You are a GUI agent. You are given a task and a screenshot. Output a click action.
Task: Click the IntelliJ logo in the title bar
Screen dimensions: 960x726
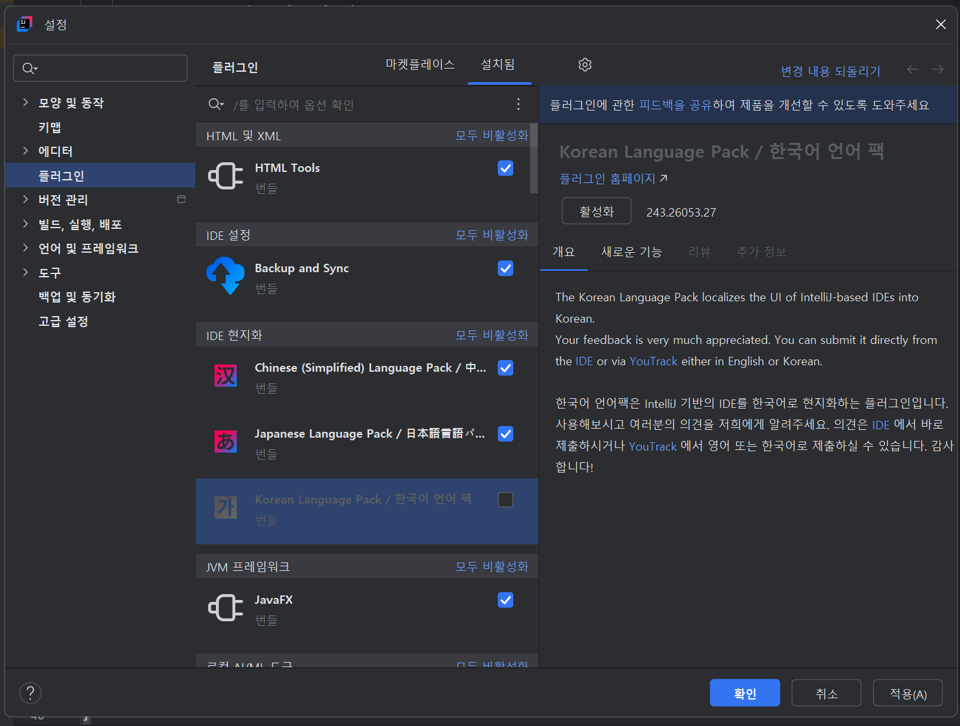click(24, 25)
